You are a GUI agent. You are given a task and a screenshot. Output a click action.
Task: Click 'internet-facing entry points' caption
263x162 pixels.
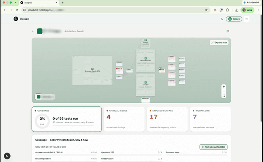[163, 127]
